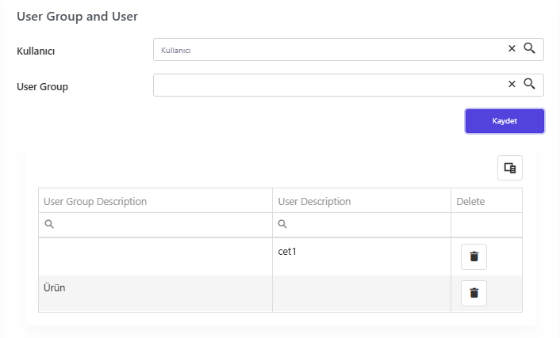Open the grid column chooser icon
The height and width of the screenshot is (338, 560).
click(510, 168)
